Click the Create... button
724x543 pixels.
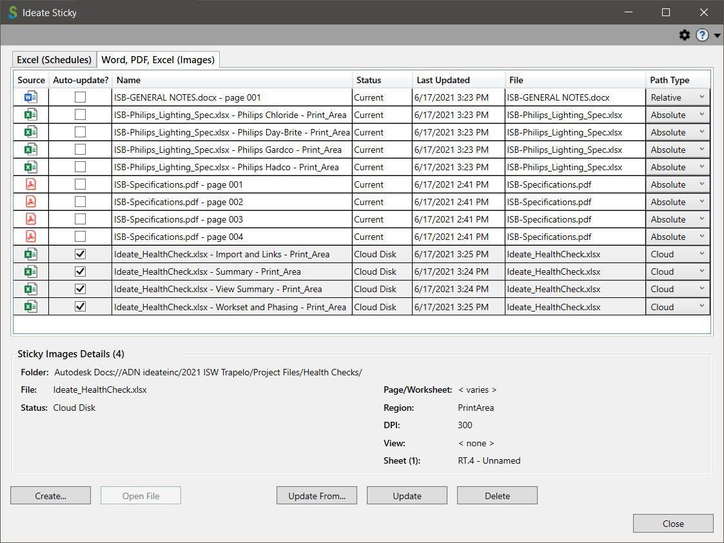(50, 495)
